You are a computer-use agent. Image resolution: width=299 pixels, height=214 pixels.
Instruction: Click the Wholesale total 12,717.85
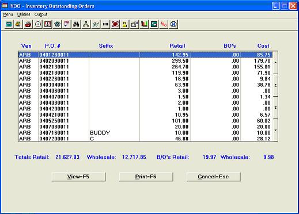tap(134, 157)
